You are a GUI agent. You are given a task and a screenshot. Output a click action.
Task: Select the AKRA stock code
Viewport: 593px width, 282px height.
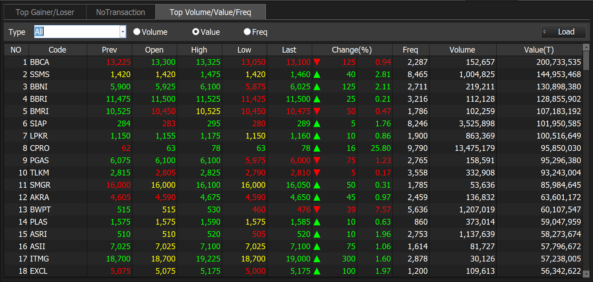(x=39, y=197)
